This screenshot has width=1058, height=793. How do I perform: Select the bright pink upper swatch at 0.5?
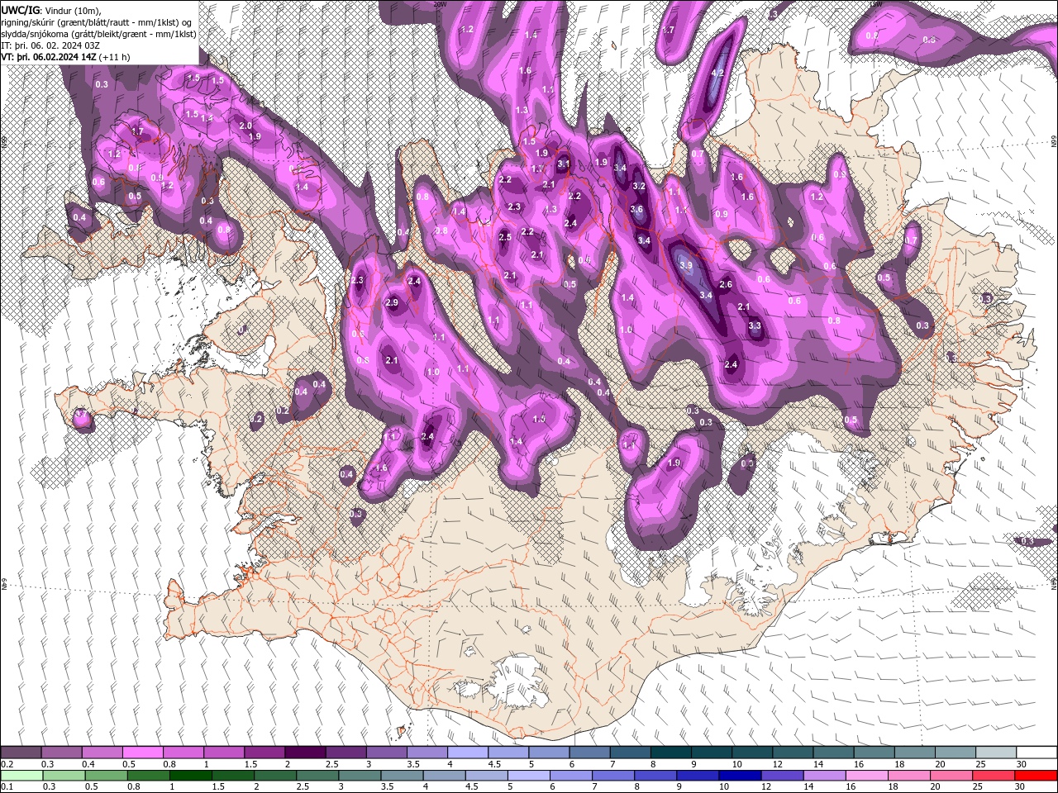tap(142, 753)
